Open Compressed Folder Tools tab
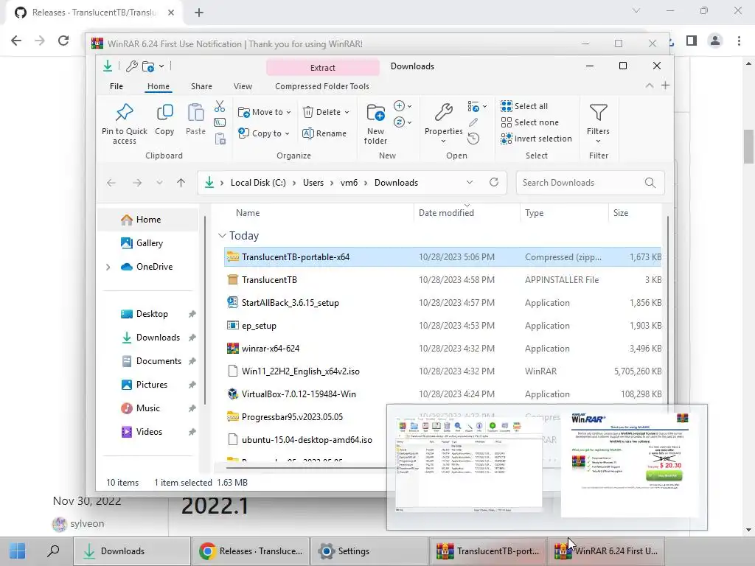The image size is (755, 566). pos(322,86)
